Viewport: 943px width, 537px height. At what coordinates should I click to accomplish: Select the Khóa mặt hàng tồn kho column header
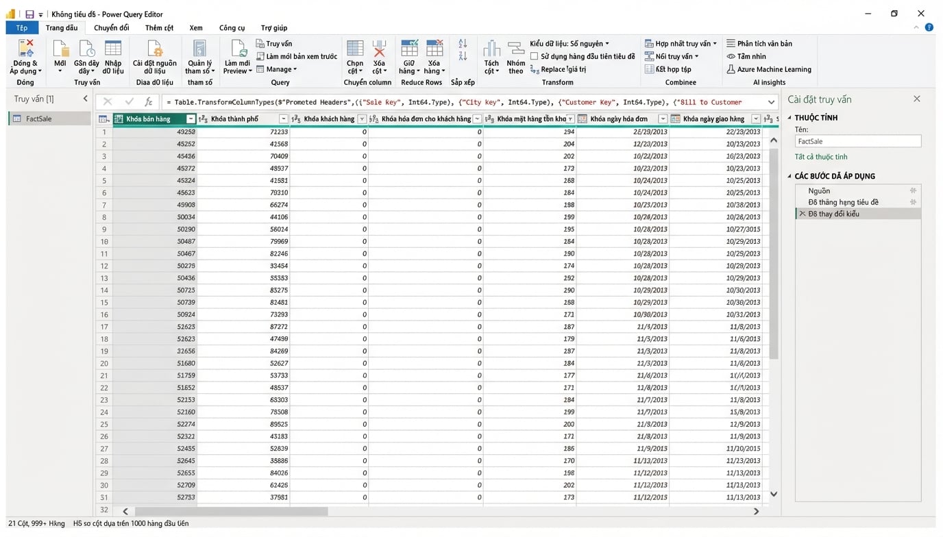click(530, 119)
